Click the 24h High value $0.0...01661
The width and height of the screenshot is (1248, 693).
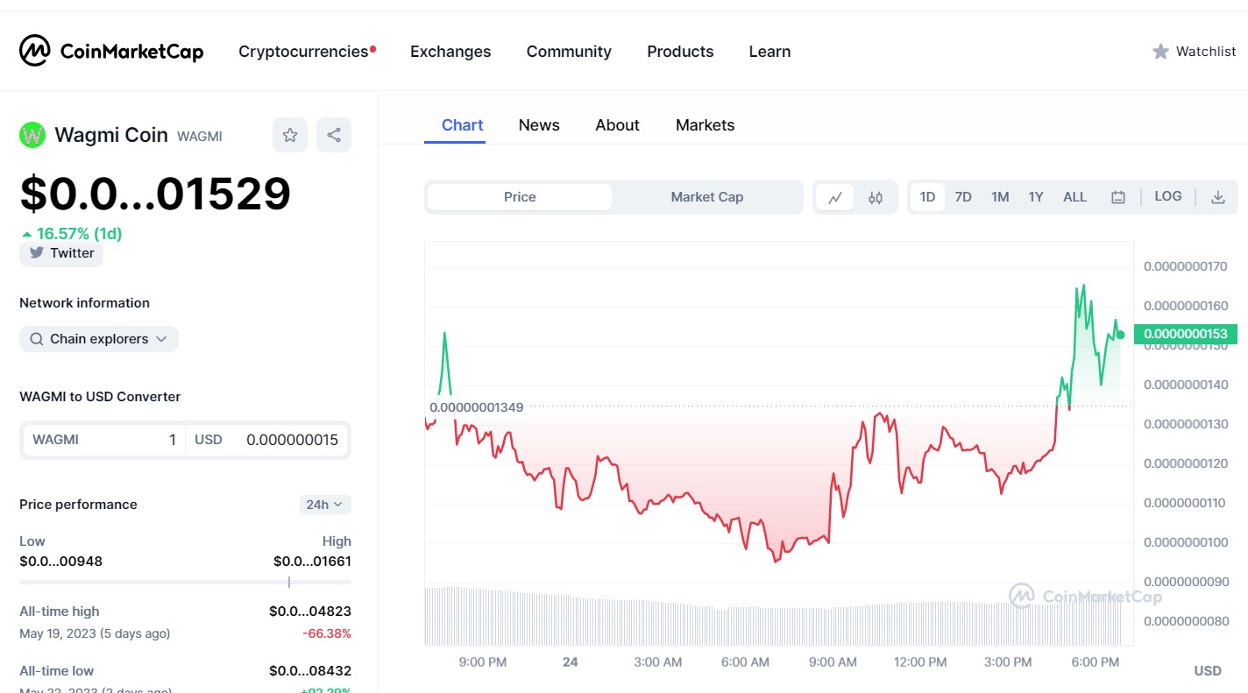[x=312, y=562]
